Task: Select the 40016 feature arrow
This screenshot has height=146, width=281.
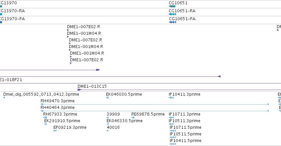Action: point(108,131)
